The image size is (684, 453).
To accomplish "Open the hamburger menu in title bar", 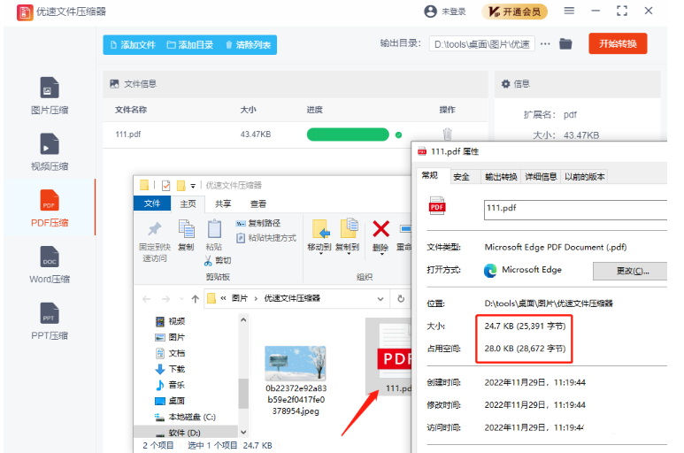I will click(569, 11).
